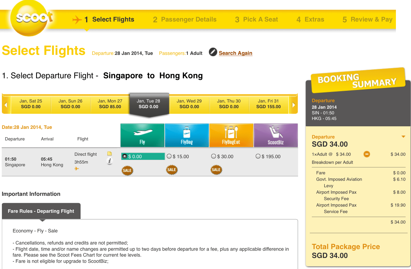411x269 pixels.
Task: Collapse the adult fare breakdown minus button
Action: 367,154
